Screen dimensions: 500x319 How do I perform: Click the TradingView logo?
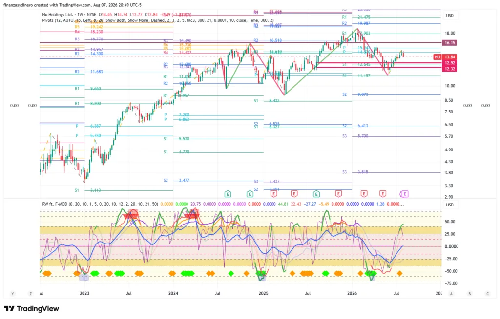pyautogui.click(x=32, y=308)
